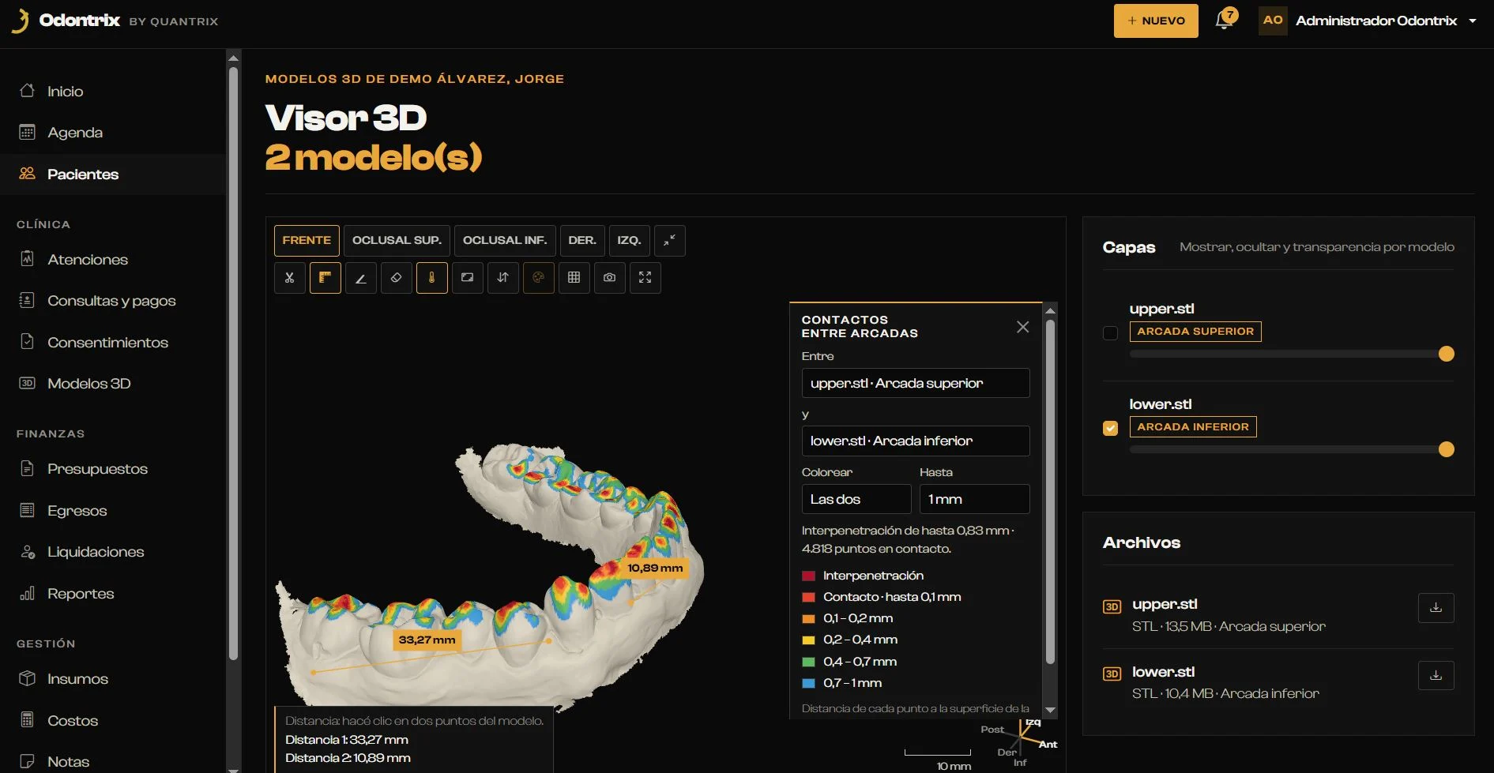Switch to the OCLUSAL INF. view
1494x773 pixels.
(x=505, y=241)
